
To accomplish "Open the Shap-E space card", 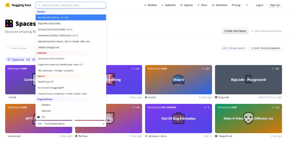I will [x=178, y=80].
